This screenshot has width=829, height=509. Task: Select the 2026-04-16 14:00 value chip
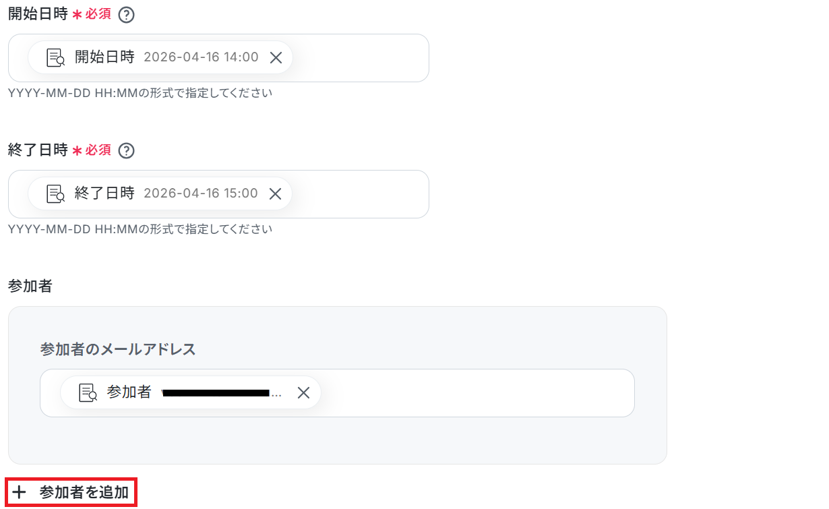point(201,57)
